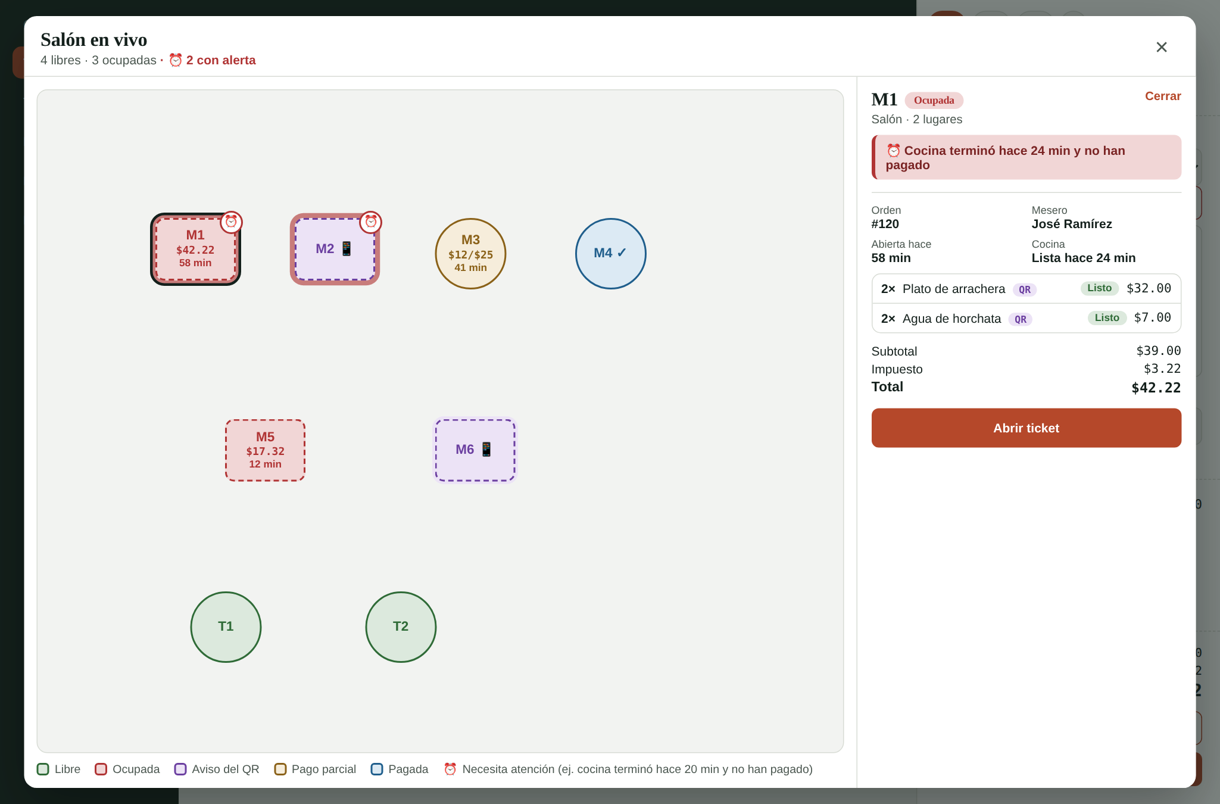This screenshot has width=1220, height=804.
Task: Click the QR tag on Plato de arrachera
Action: coord(1024,289)
